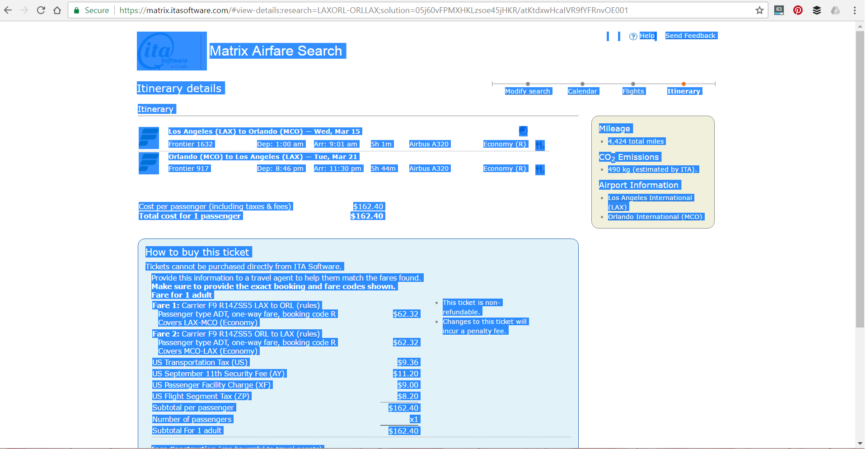Screen dimensions: 866x449
Task: Open Chrome's three-dot menu
Action: 856,10
